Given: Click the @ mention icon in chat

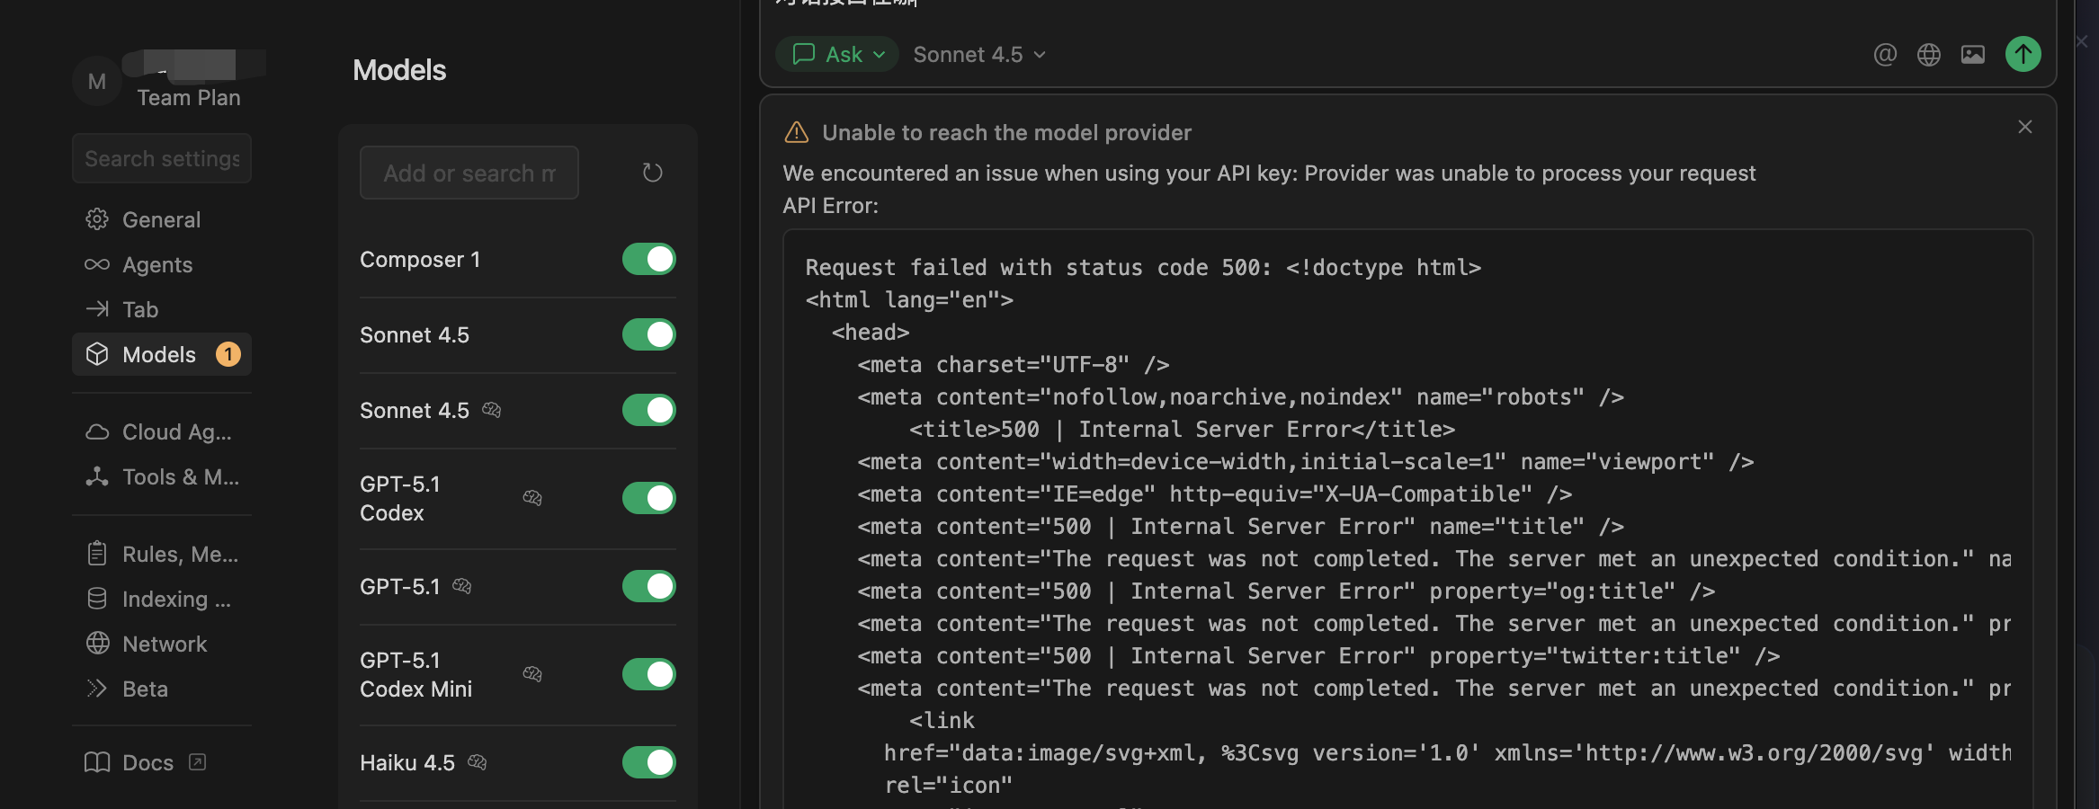Looking at the screenshot, I should 1885,55.
